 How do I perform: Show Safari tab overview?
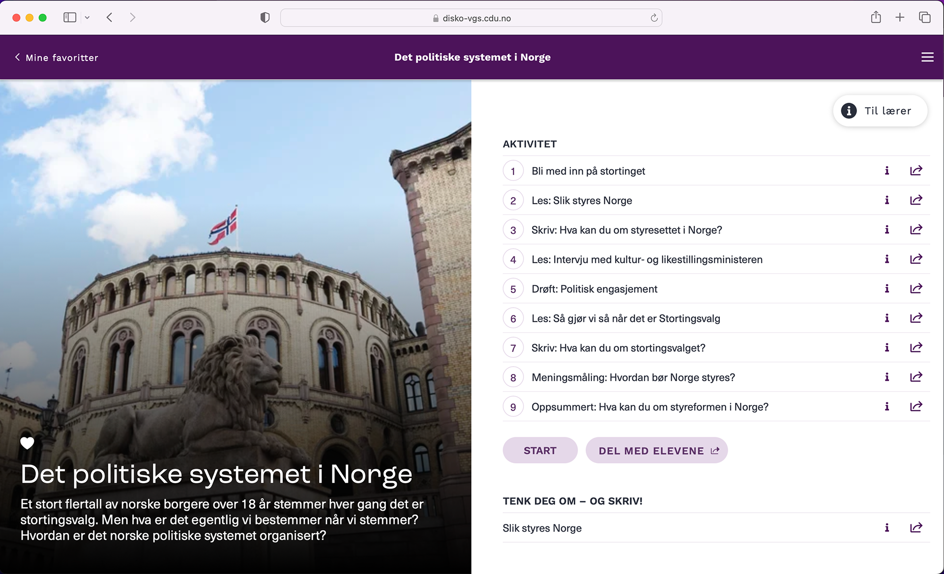point(924,17)
